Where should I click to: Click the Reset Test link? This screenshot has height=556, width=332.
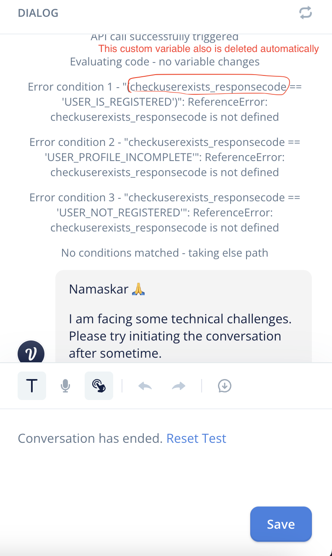(x=196, y=438)
